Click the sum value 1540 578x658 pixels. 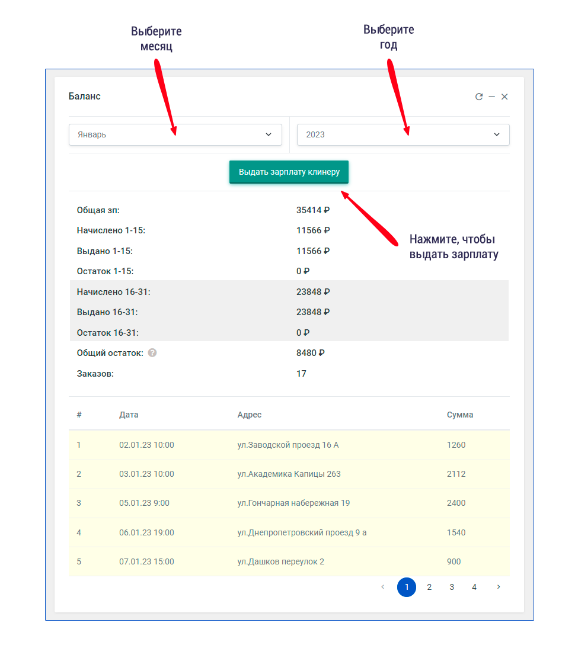[456, 532]
